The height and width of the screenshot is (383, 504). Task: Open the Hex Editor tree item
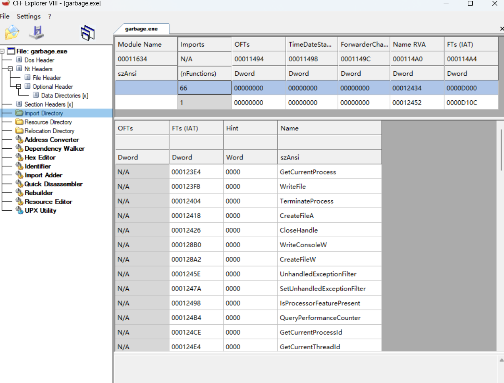click(40, 157)
